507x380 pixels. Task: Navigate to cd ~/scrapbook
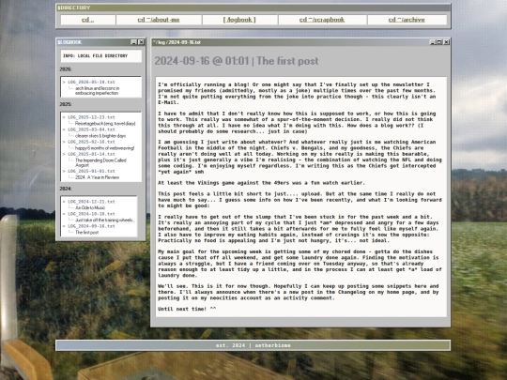click(322, 20)
